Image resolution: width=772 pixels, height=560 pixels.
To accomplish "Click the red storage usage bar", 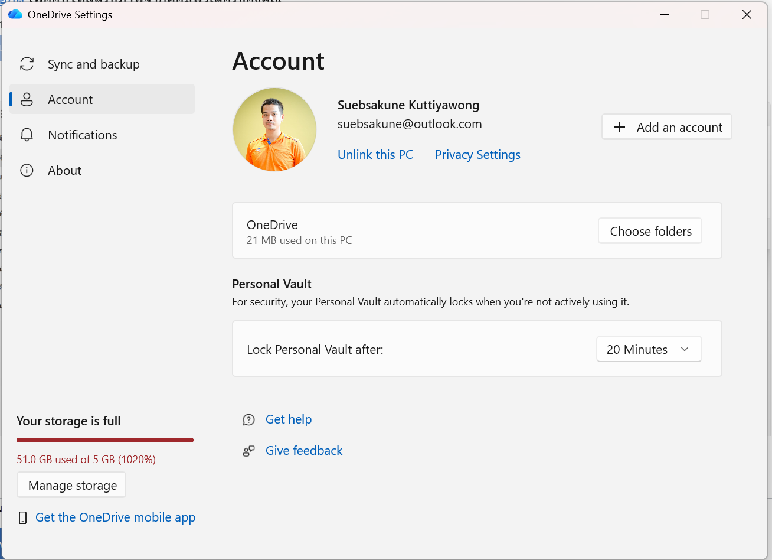I will coord(105,440).
